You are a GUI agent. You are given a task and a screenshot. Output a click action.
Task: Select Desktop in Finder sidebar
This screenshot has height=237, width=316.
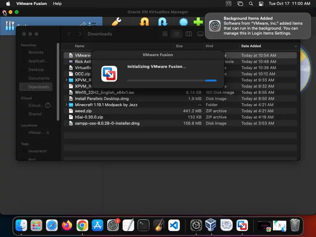(36, 70)
